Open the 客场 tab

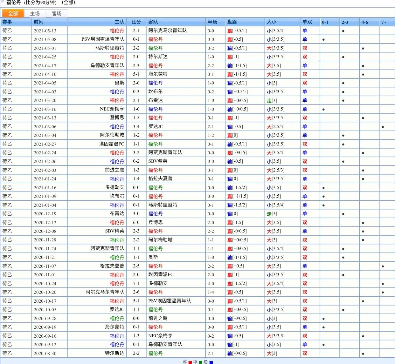57,13
